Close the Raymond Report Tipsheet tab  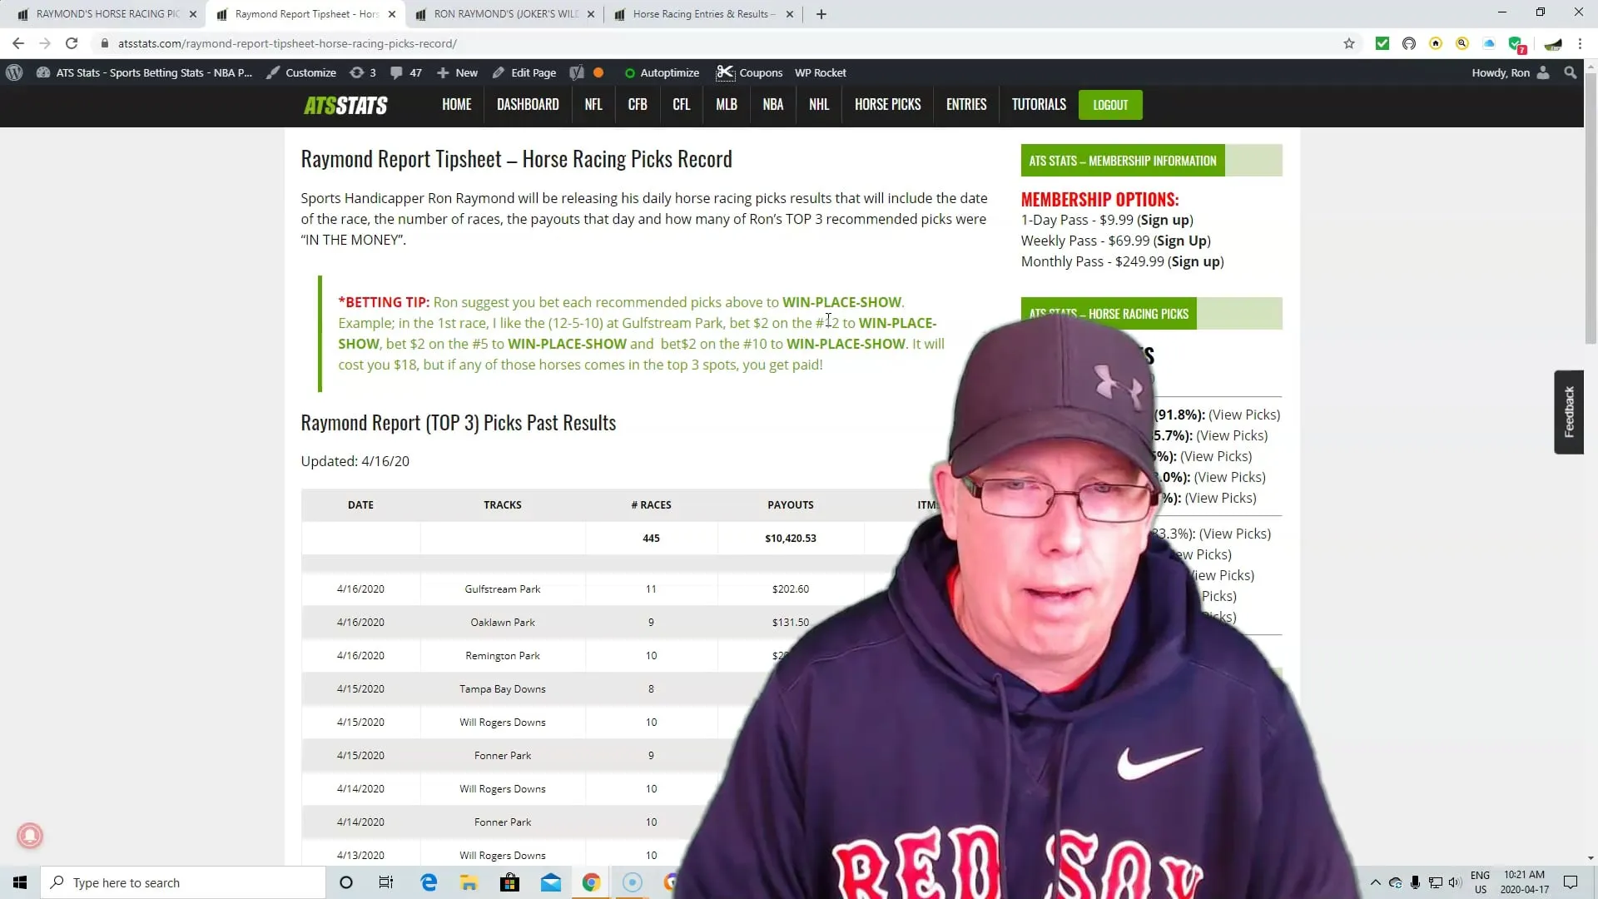pos(392,14)
